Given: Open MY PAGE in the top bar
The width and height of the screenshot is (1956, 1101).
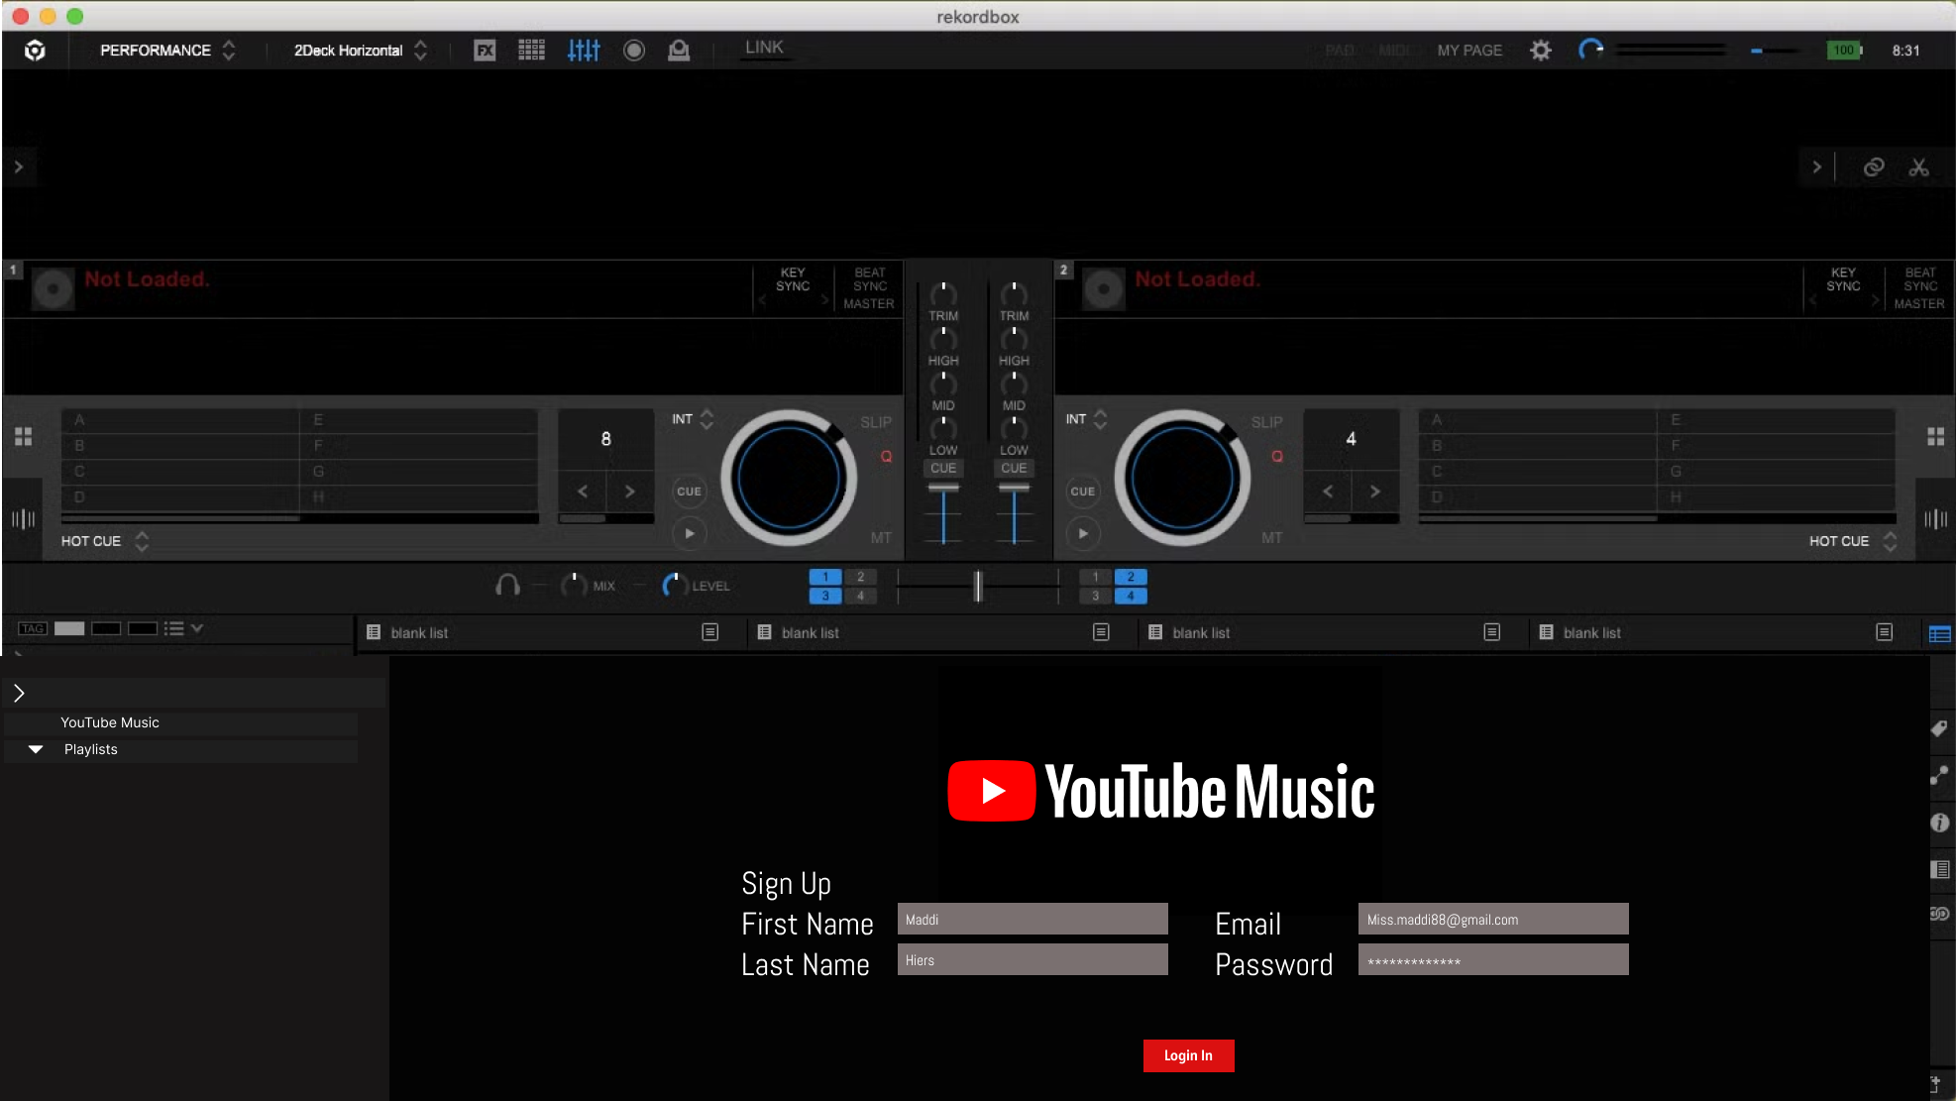Looking at the screenshot, I should (x=1469, y=51).
